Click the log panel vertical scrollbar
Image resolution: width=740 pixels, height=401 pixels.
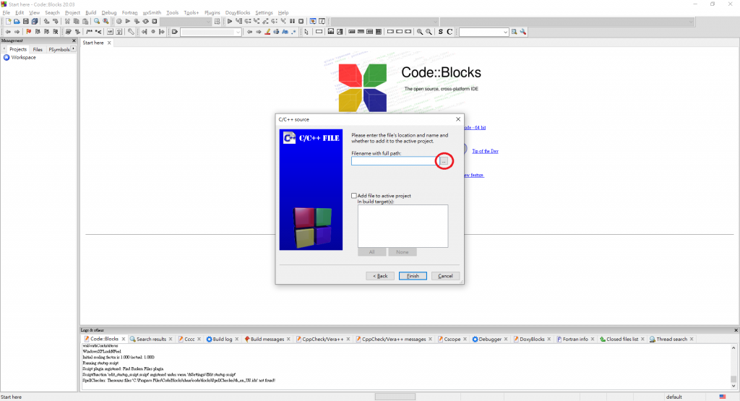pos(733,366)
